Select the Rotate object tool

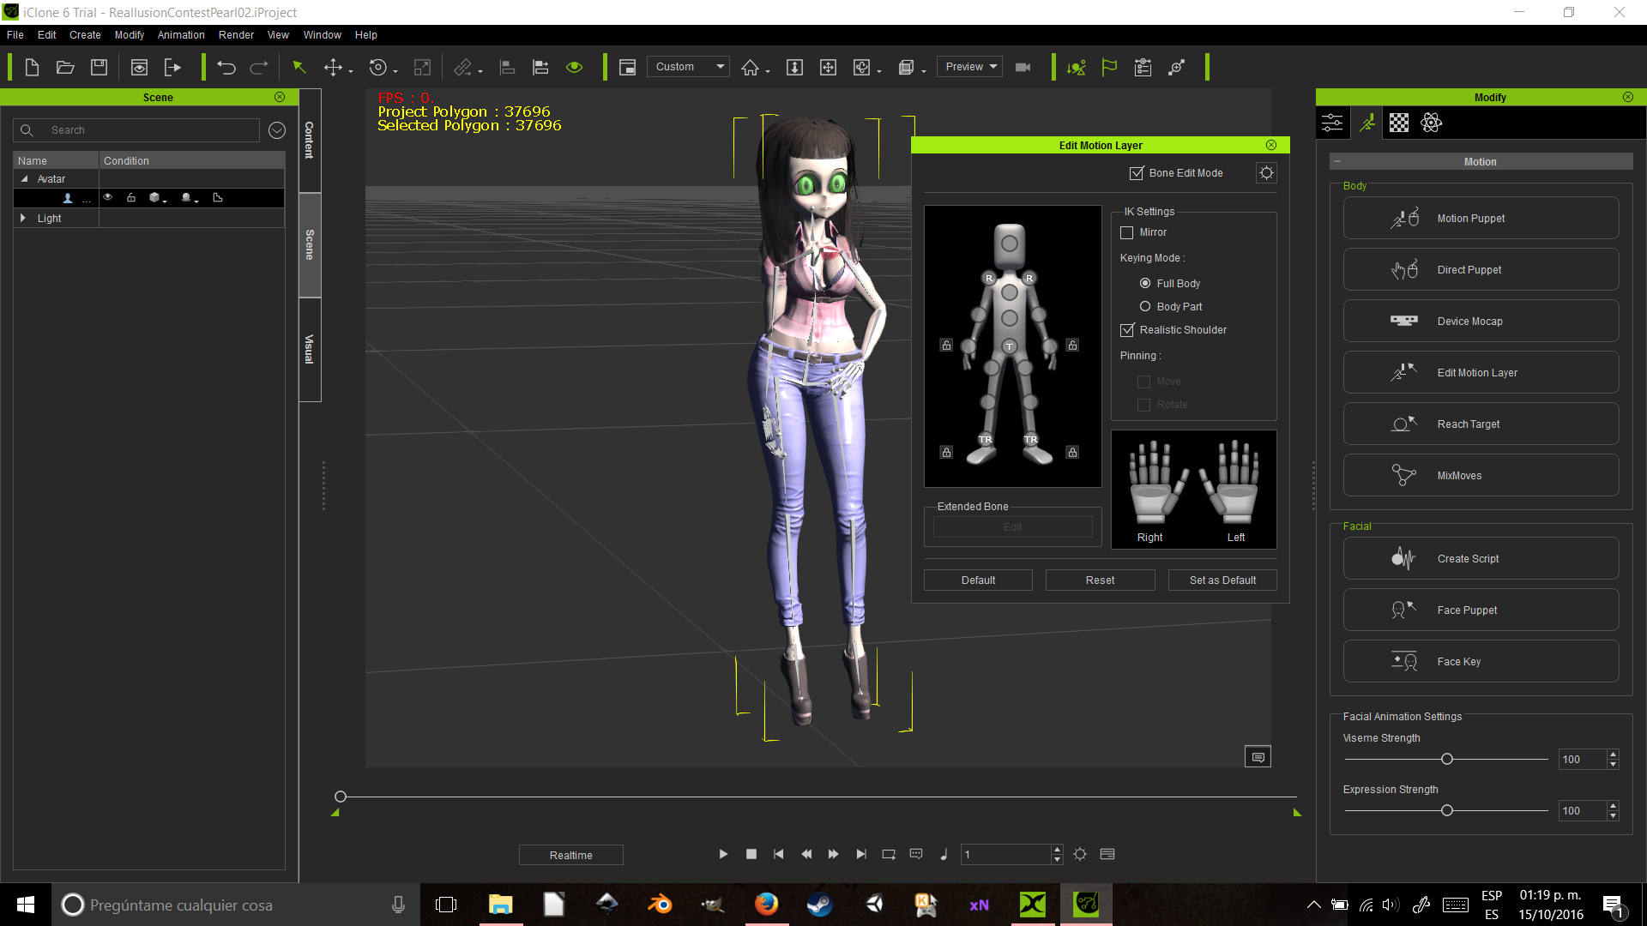(x=378, y=67)
